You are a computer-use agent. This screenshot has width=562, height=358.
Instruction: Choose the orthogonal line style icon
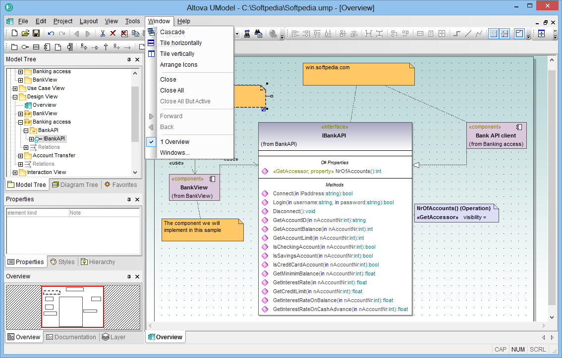[456, 34]
